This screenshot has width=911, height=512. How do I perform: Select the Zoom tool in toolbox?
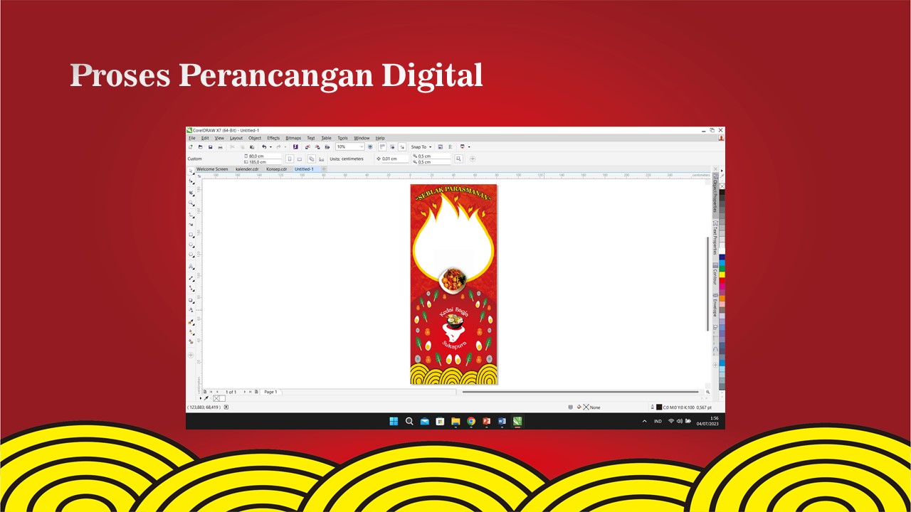coord(191,202)
